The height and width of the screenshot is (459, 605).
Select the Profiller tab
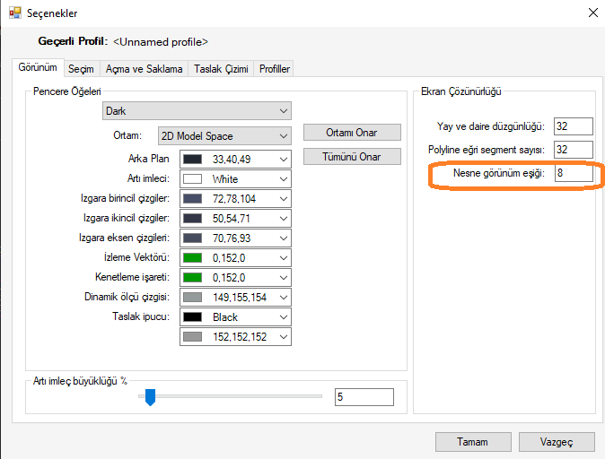coord(274,69)
